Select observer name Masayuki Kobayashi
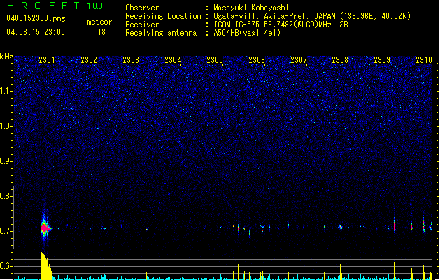 coord(251,8)
